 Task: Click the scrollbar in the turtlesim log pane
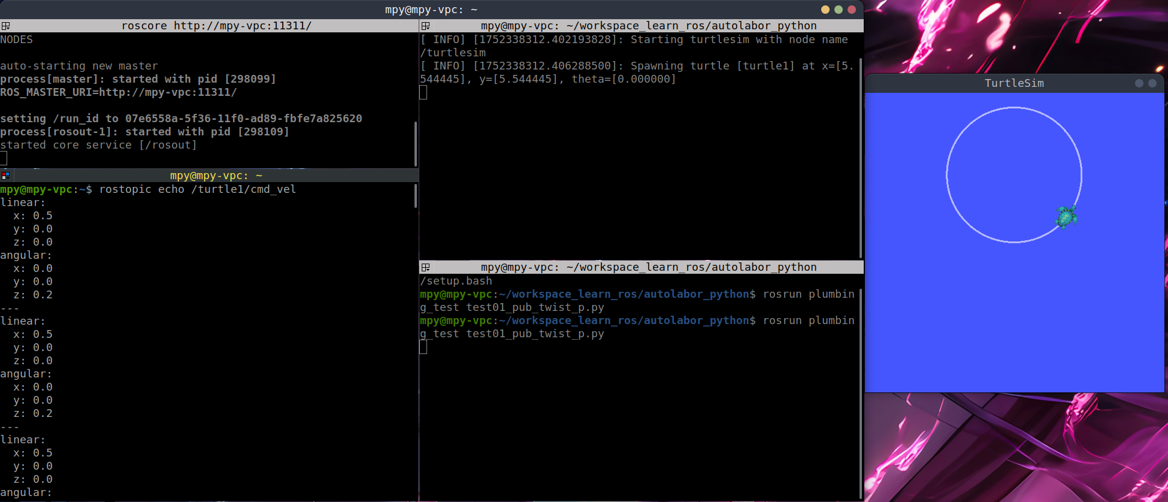click(861, 157)
